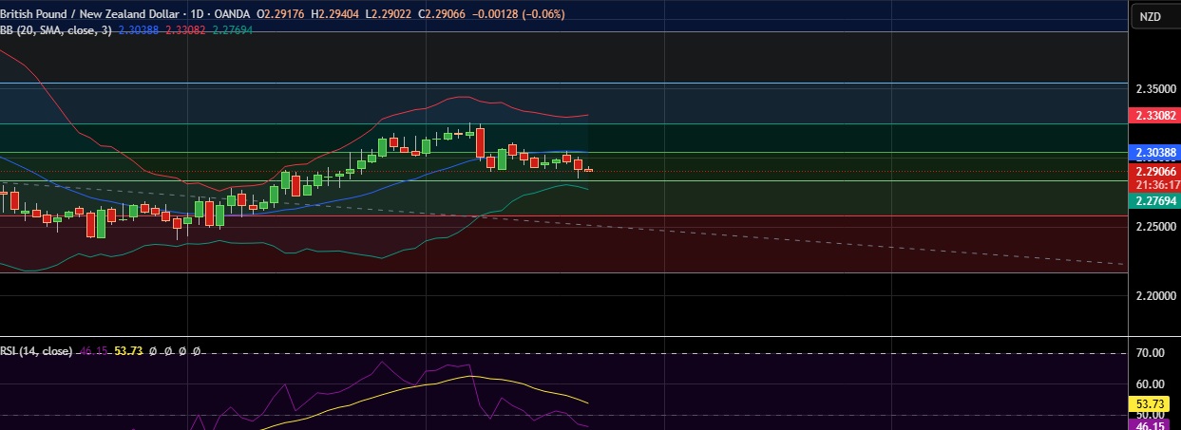This screenshot has width=1181, height=430.
Task: Click the current price 2.29066 axis label
Action: [x=1154, y=172]
